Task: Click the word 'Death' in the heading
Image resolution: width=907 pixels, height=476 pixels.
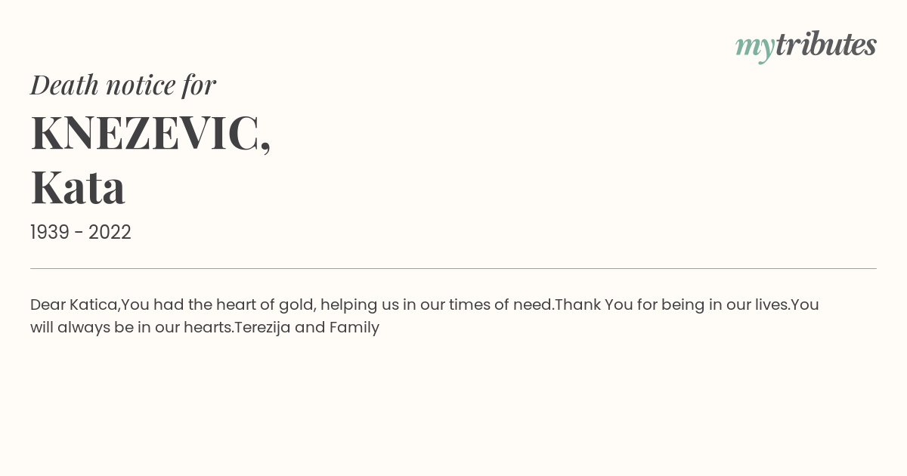Action: pyautogui.click(x=65, y=85)
